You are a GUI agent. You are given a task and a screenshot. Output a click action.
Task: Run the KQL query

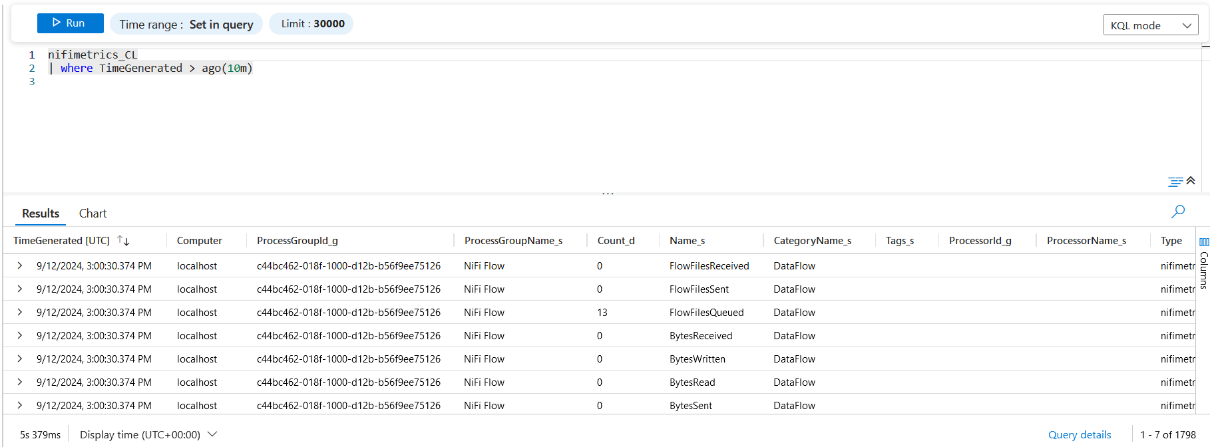coord(70,23)
